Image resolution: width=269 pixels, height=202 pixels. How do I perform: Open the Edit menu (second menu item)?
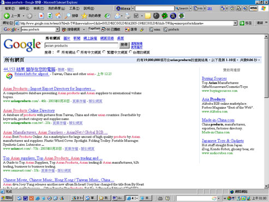click(x=24, y=8)
